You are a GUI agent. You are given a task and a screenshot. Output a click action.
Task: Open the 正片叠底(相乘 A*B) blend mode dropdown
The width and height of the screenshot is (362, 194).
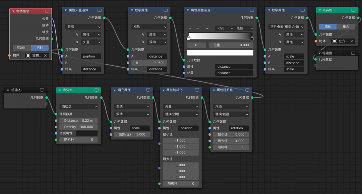tap(286, 26)
